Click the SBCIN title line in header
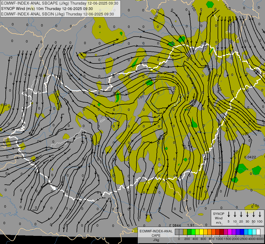Screen dimensions: 265x244 57,14
